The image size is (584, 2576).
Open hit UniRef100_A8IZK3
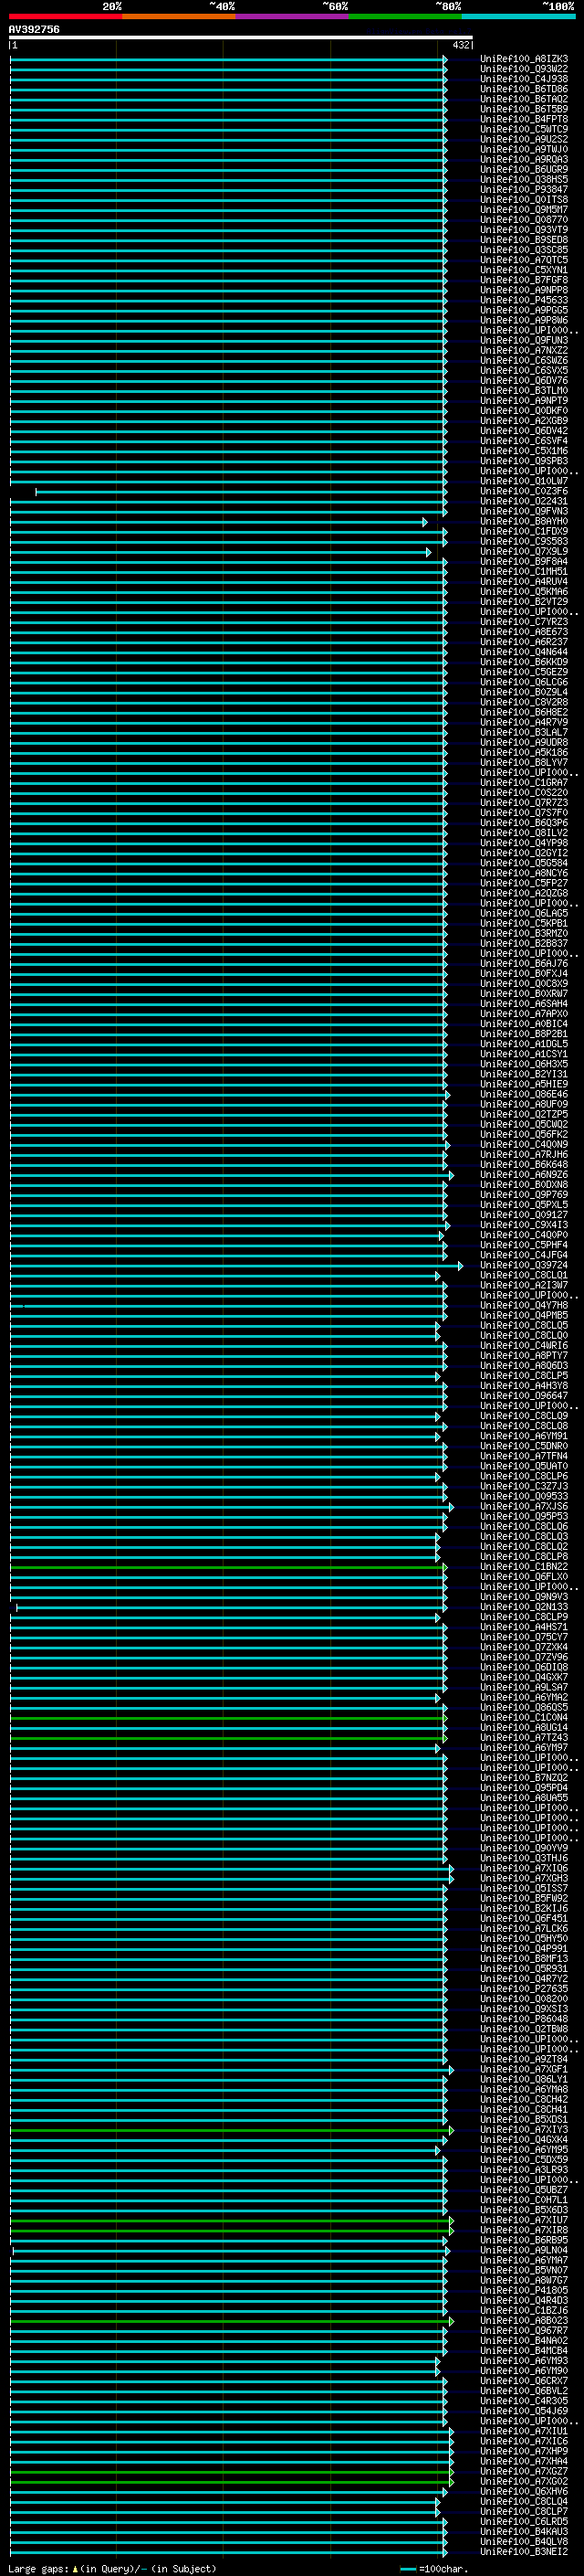point(524,59)
